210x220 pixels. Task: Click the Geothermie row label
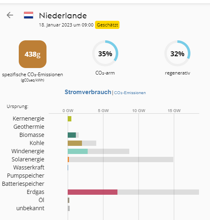pos(29,127)
